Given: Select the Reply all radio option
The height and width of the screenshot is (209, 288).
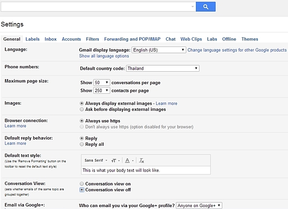Looking at the screenshot, I should coord(82,144).
